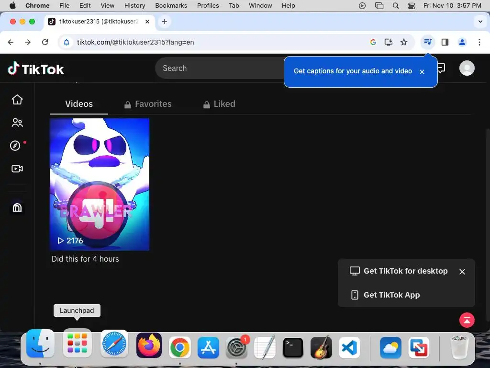Click the install app icon in address bar
The width and height of the screenshot is (490, 368).
tap(388, 42)
